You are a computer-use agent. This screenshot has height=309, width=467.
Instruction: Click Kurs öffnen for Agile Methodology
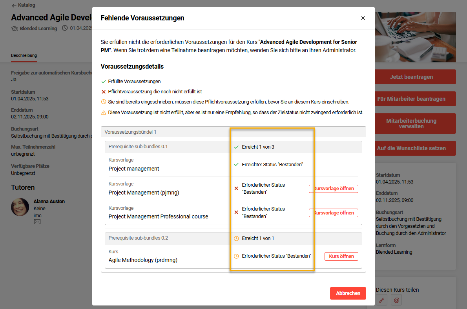[x=341, y=256]
